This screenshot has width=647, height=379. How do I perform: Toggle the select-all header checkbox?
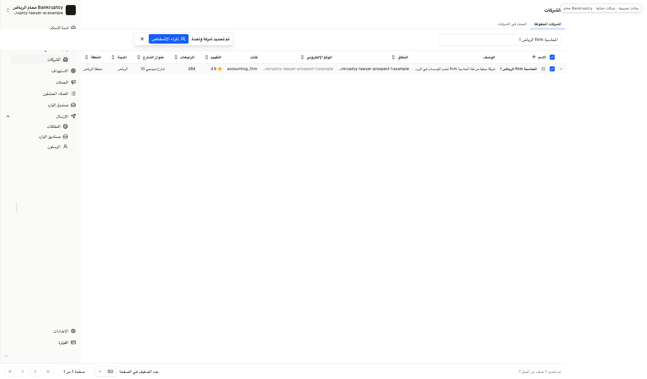pos(552,57)
